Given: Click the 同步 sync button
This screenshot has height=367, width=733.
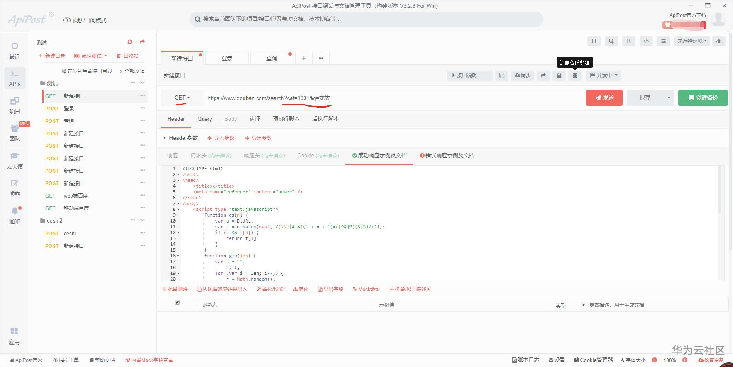Looking at the screenshot, I should tap(523, 76).
